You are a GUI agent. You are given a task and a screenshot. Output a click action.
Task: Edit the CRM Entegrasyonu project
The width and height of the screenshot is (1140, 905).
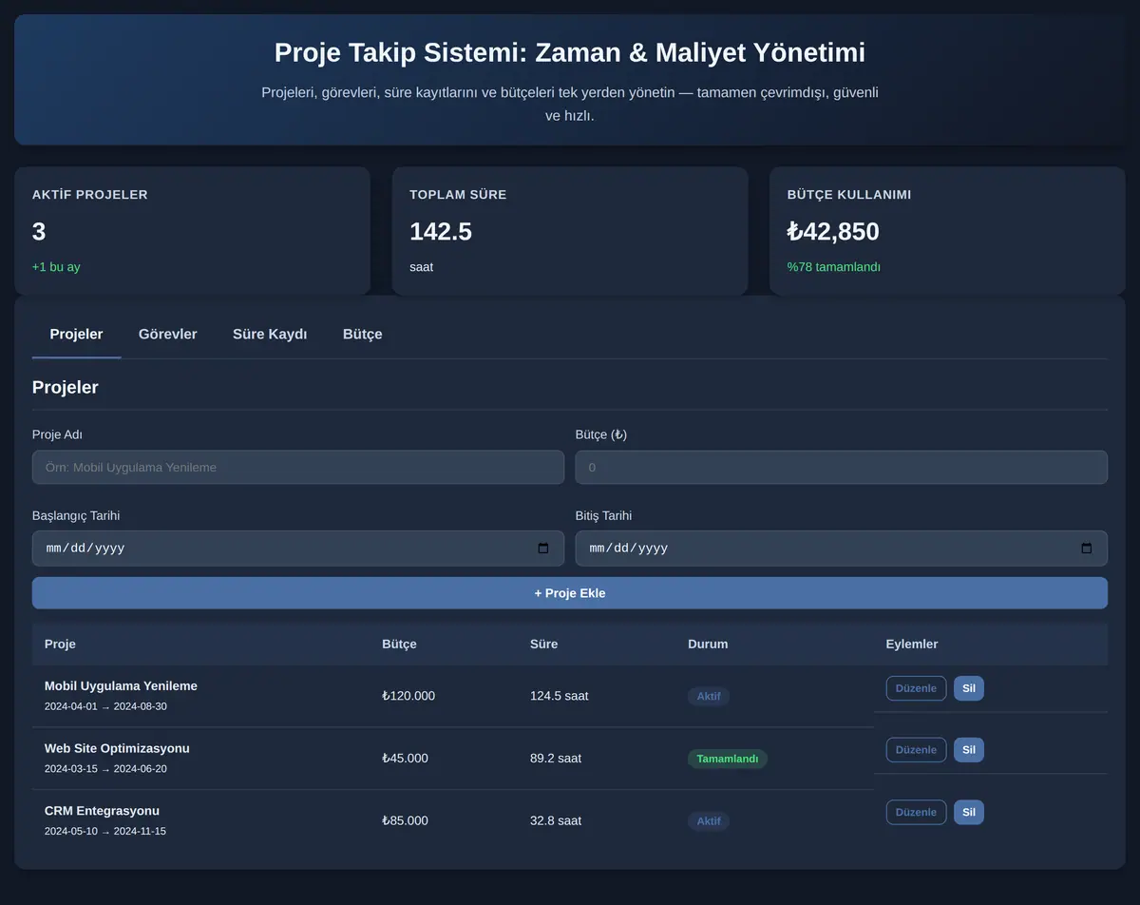click(x=917, y=813)
